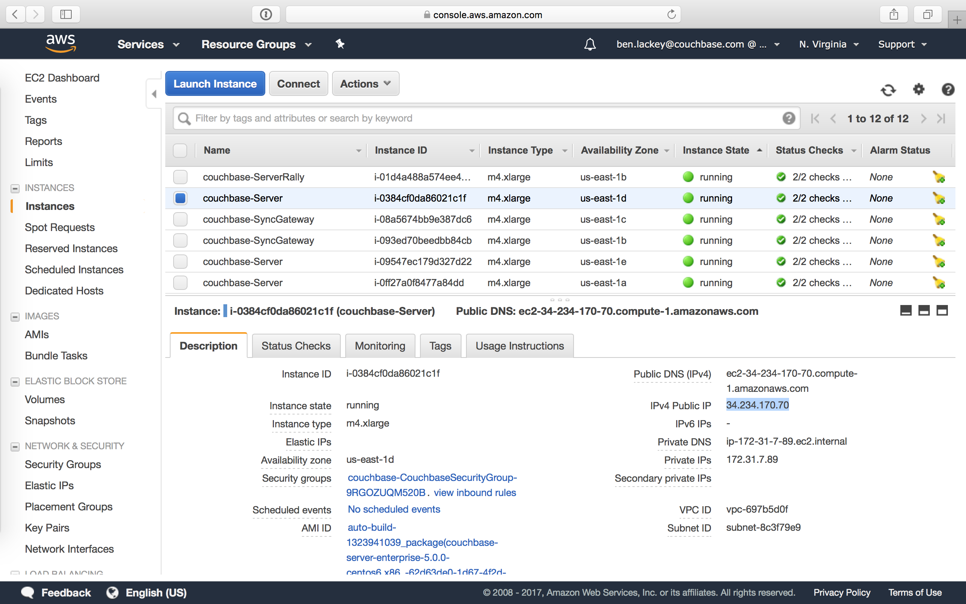Set details pane to medium size

tap(924, 310)
